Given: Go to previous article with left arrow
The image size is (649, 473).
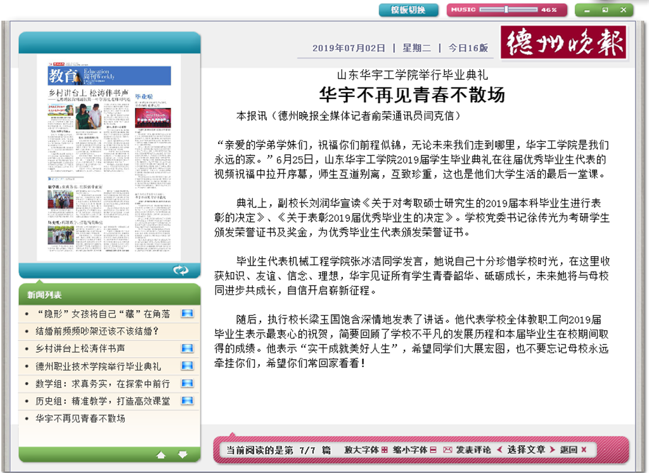Looking at the screenshot, I should (x=499, y=450).
